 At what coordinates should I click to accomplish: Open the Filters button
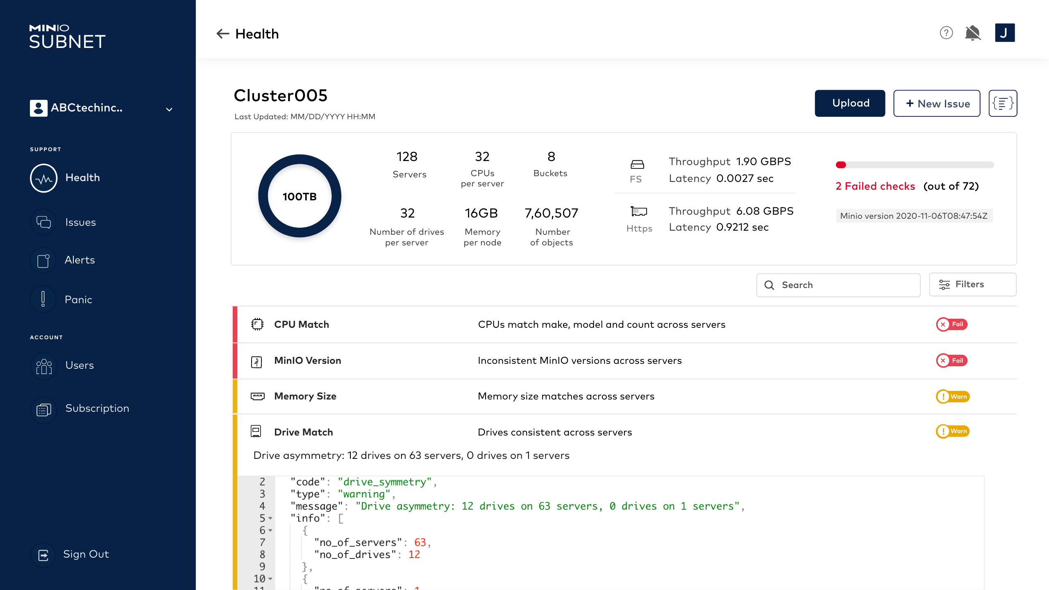[x=973, y=284]
